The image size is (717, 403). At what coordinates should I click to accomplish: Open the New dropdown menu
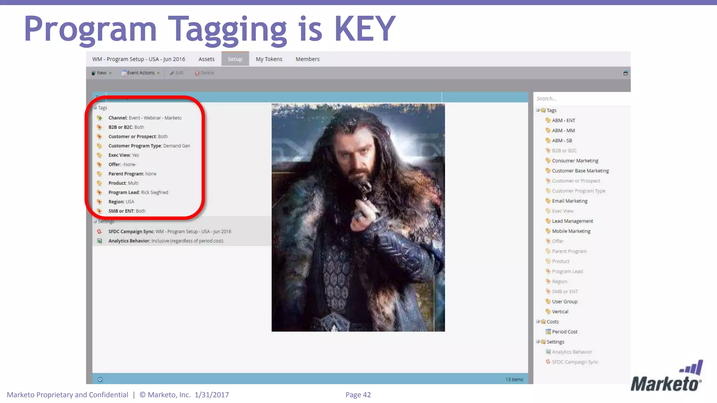[x=102, y=73]
